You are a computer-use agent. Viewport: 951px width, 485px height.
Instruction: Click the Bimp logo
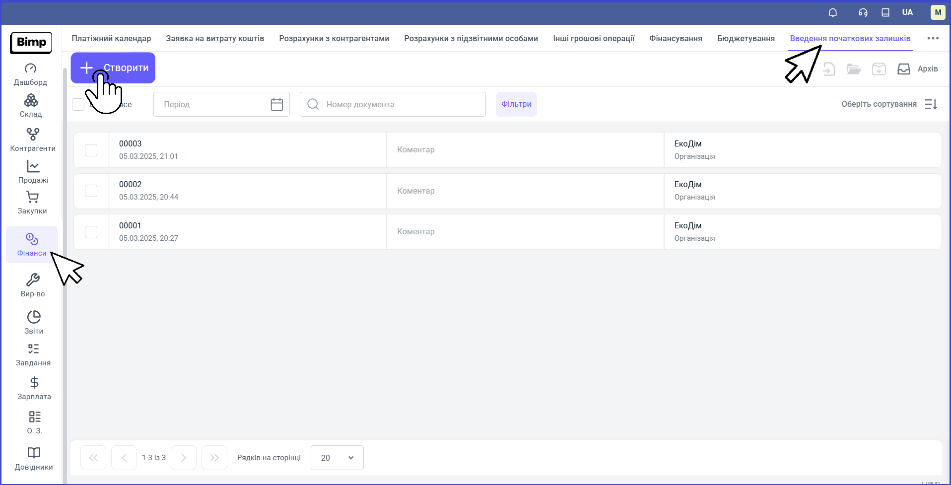pyautogui.click(x=31, y=43)
